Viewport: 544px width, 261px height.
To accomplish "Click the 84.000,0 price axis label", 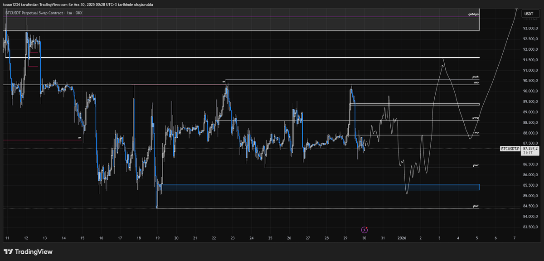I will [530, 217].
